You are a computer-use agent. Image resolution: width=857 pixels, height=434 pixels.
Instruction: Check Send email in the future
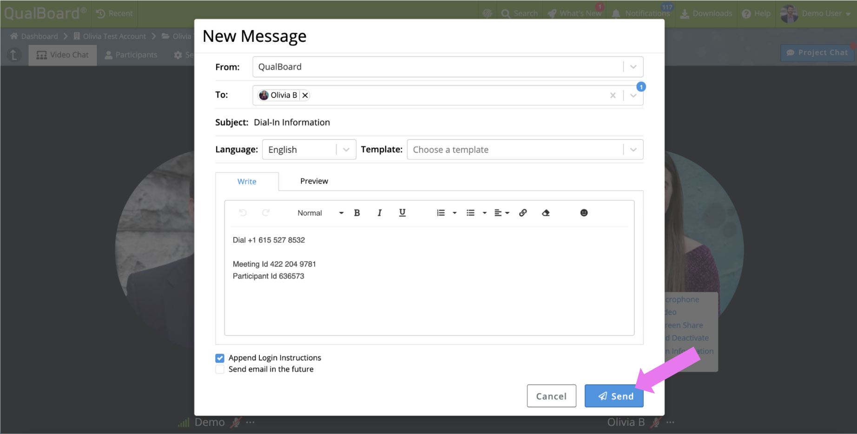coord(220,369)
